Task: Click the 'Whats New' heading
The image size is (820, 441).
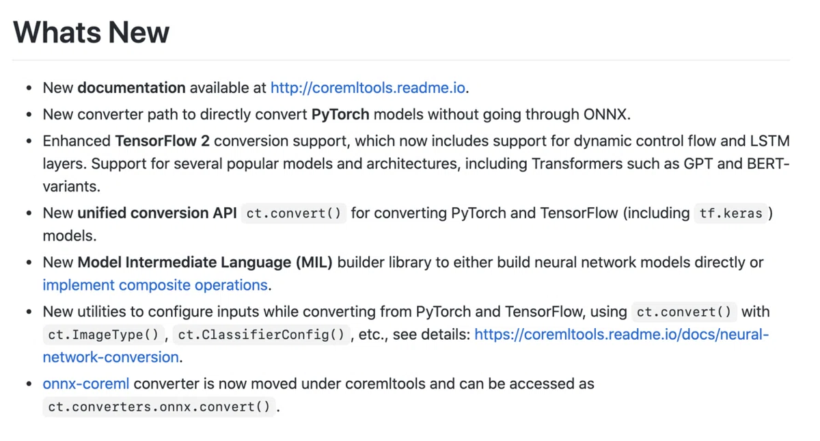Action: [91, 32]
